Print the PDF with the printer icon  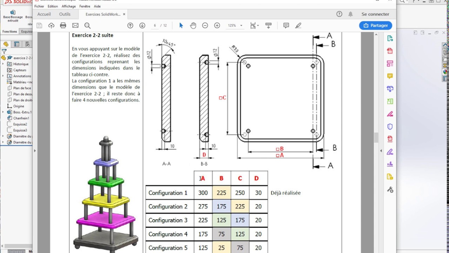[63, 25]
